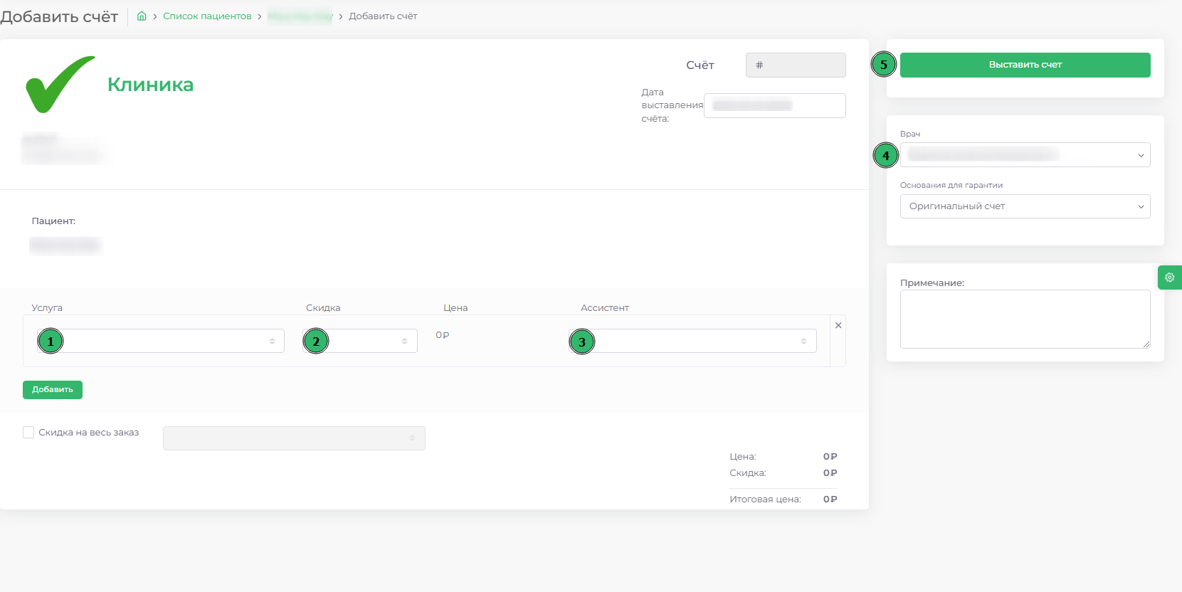The width and height of the screenshot is (1182, 592).
Task: Click into the Примечание text area
Action: (1024, 319)
